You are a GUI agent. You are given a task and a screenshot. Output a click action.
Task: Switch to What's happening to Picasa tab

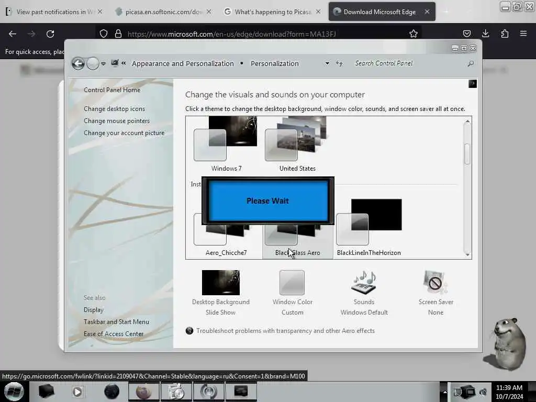pyautogui.click(x=270, y=12)
